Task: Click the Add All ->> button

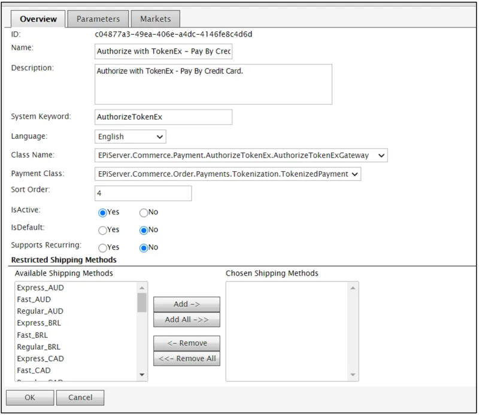Action: tap(187, 320)
